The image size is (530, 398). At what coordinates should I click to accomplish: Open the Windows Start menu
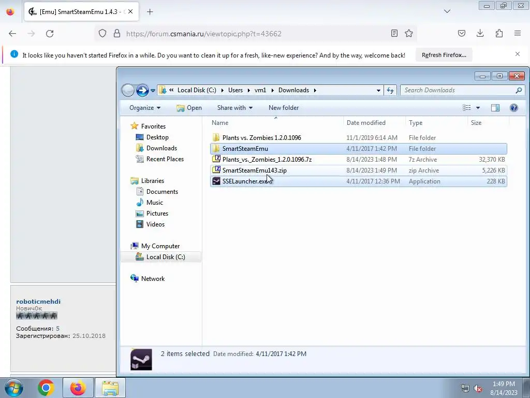[x=14, y=388]
